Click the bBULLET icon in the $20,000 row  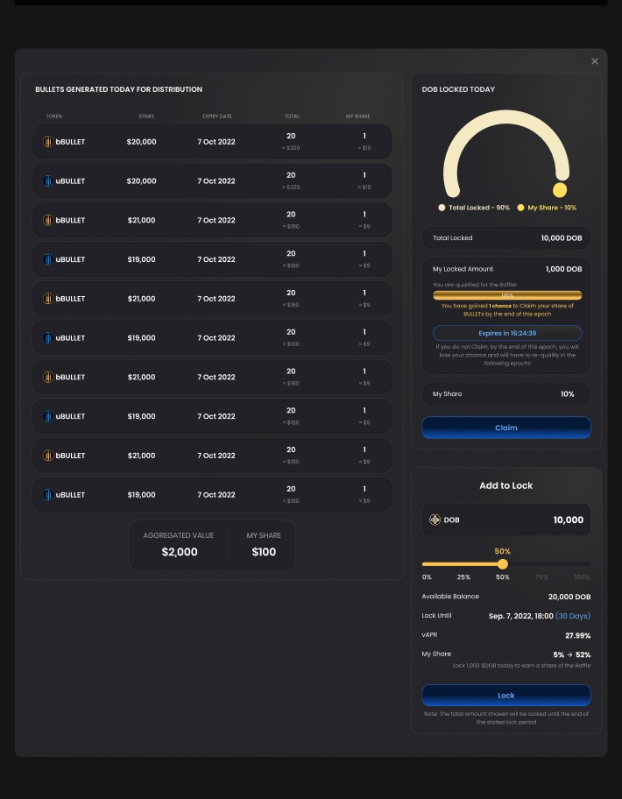click(x=48, y=142)
